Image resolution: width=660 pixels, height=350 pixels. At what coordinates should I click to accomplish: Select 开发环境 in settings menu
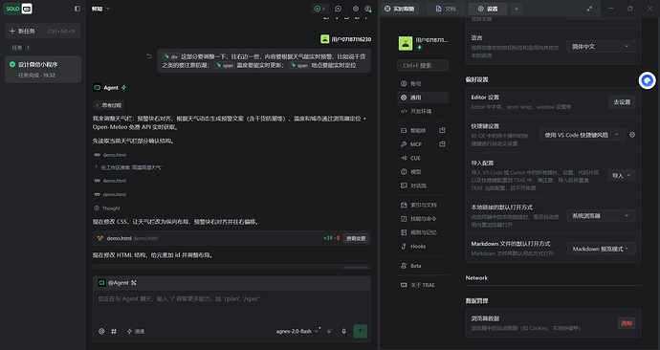422,112
